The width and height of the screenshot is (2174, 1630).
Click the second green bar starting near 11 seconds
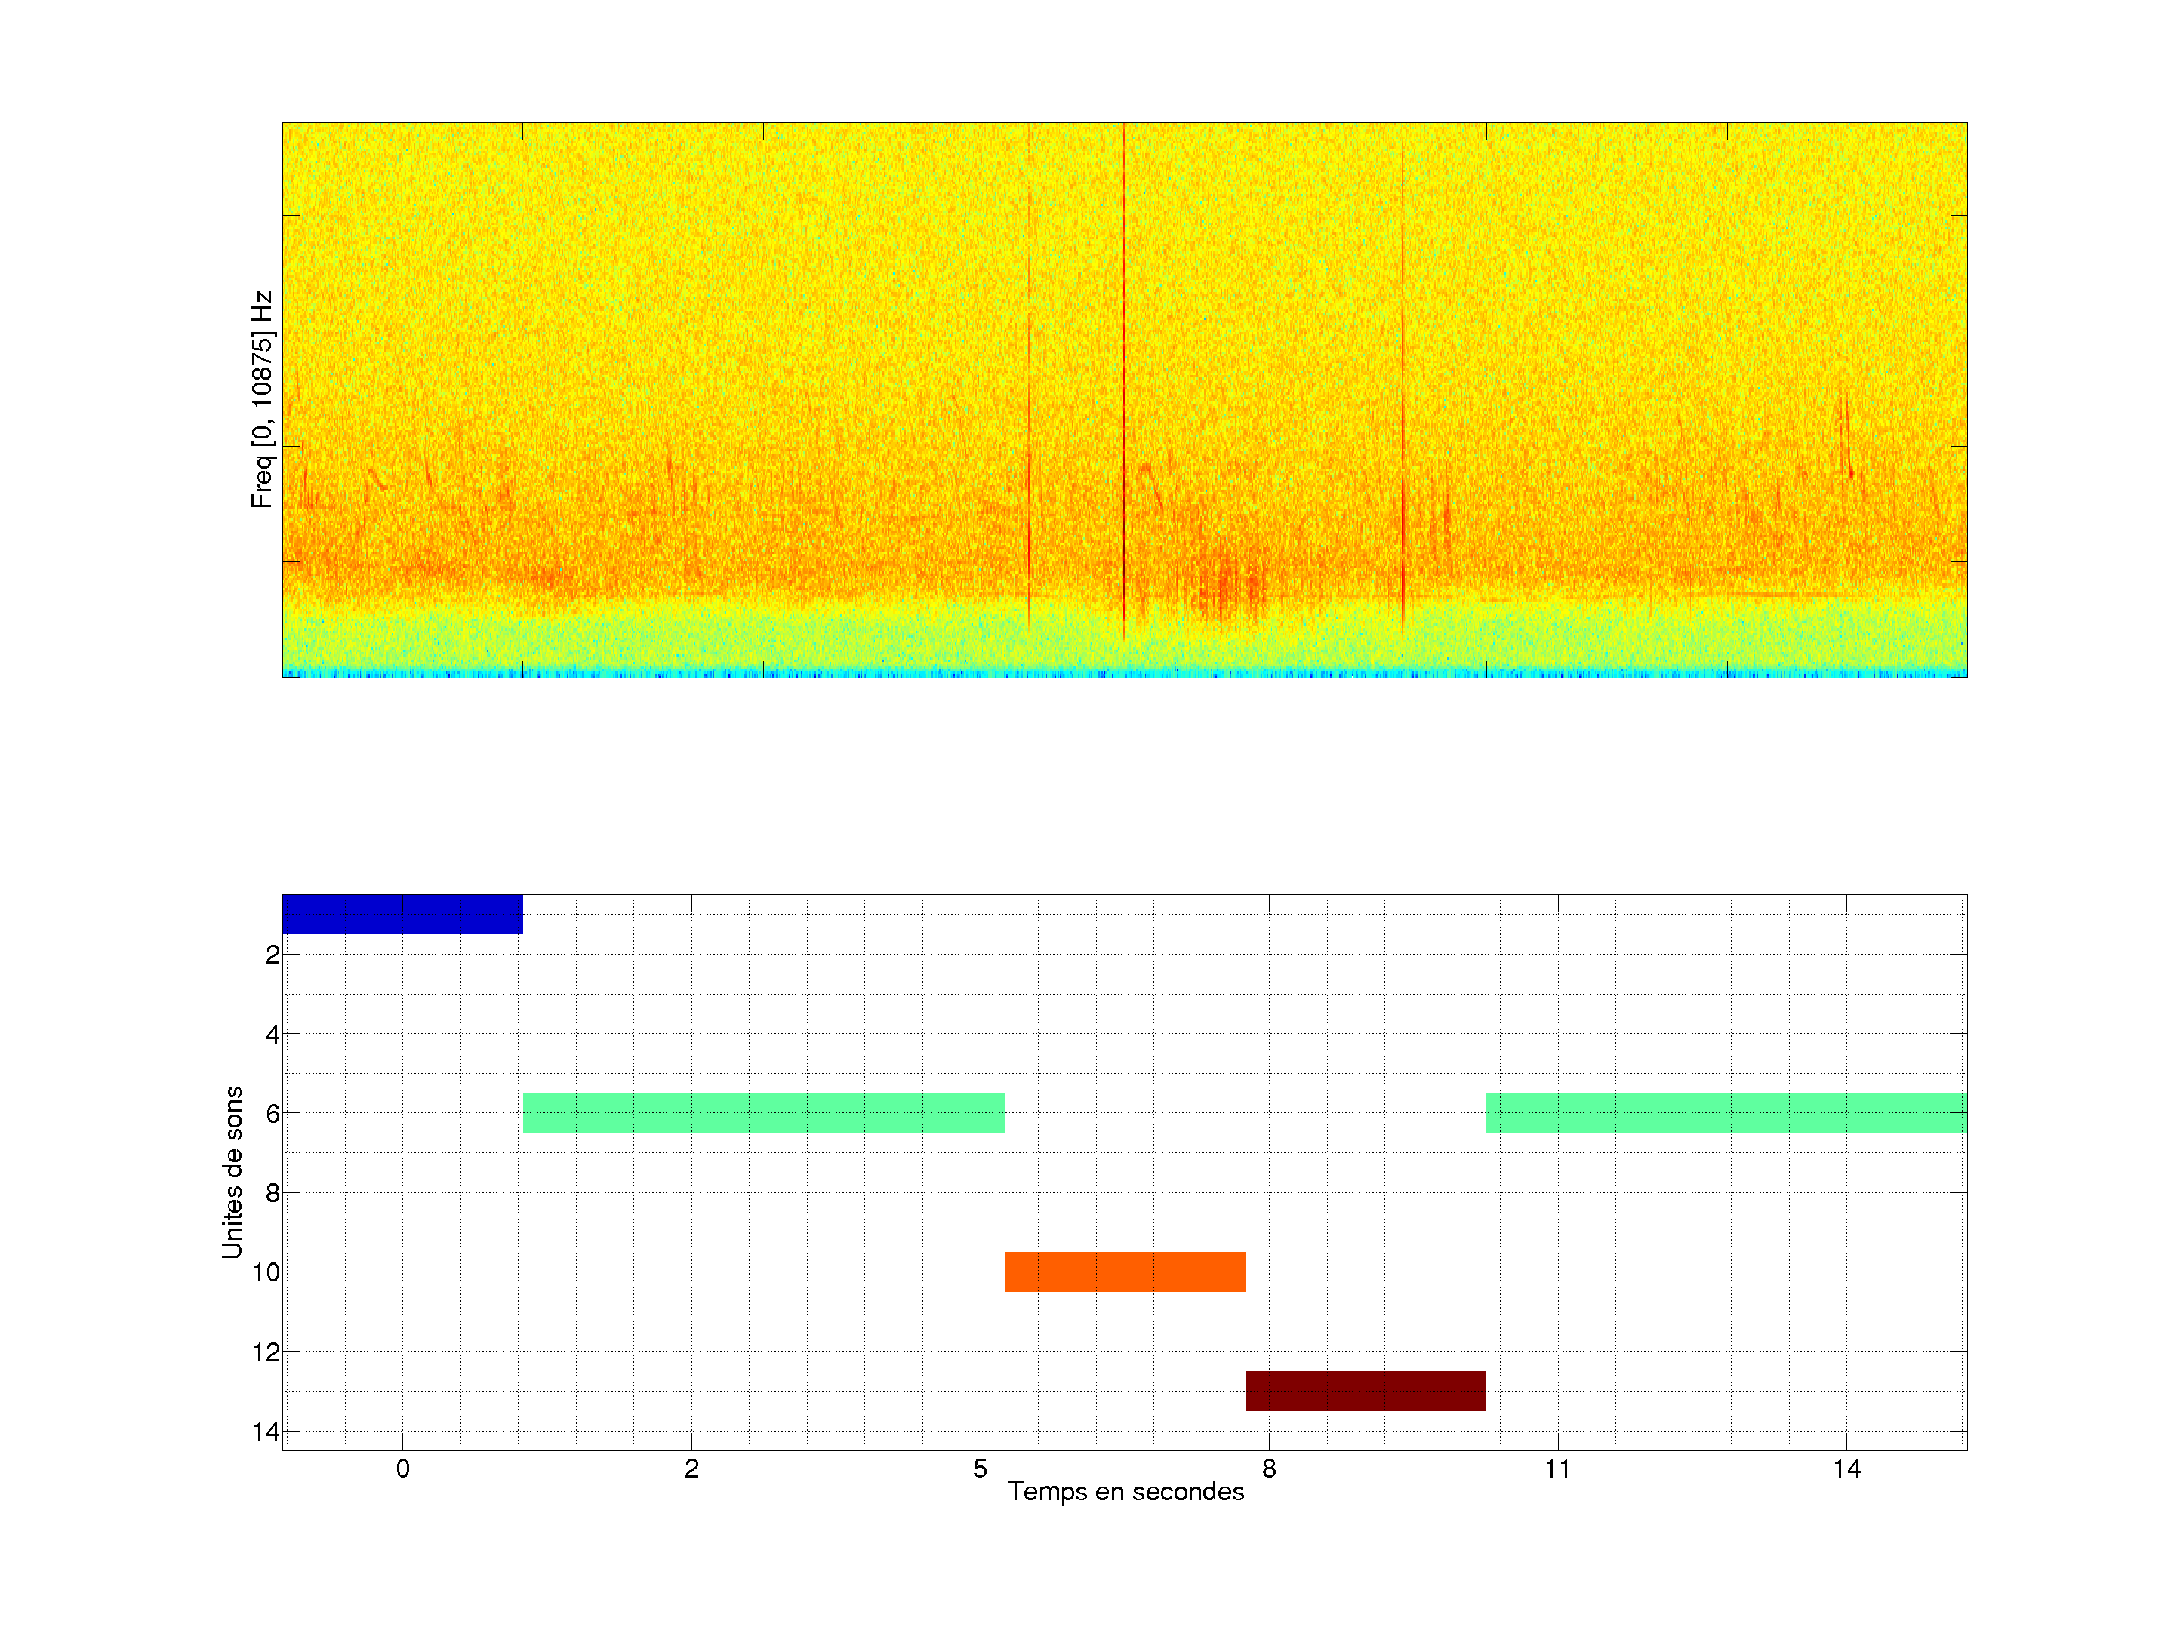tap(1726, 1112)
